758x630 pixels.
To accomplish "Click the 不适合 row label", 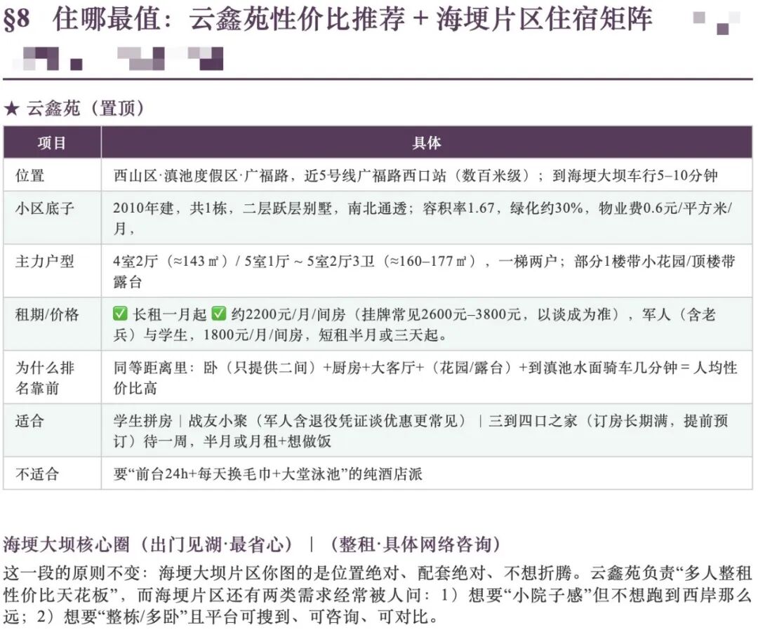I will [x=37, y=474].
